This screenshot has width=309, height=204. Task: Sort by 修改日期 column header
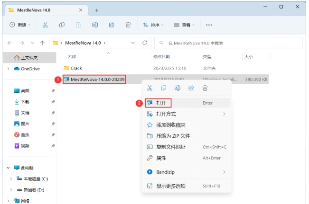pyautogui.click(x=161, y=57)
